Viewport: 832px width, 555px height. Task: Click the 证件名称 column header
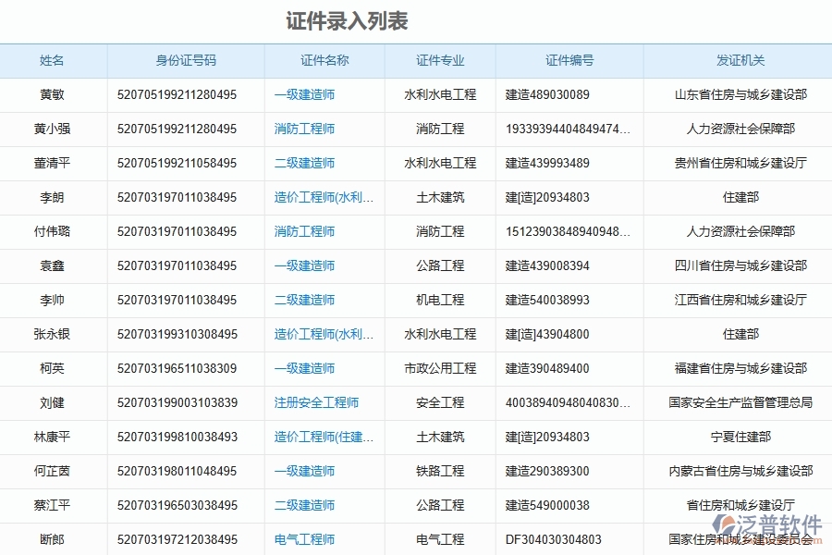click(325, 60)
